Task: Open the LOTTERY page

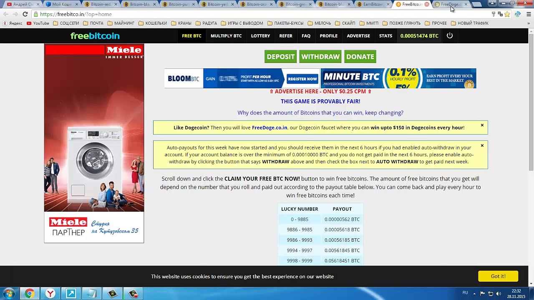Action: point(260,36)
